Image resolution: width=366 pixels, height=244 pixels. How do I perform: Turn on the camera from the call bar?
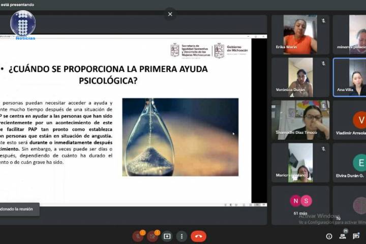click(152, 236)
